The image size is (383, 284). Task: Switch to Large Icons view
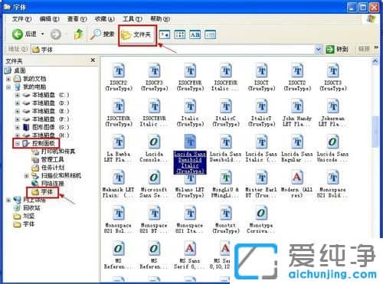(164, 34)
